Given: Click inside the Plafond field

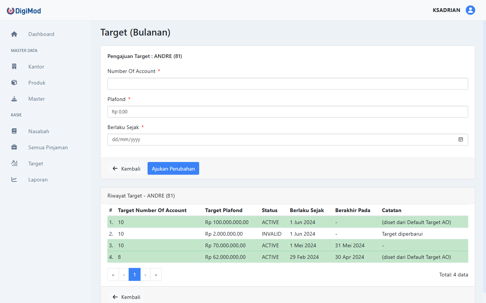Looking at the screenshot, I should click(287, 111).
